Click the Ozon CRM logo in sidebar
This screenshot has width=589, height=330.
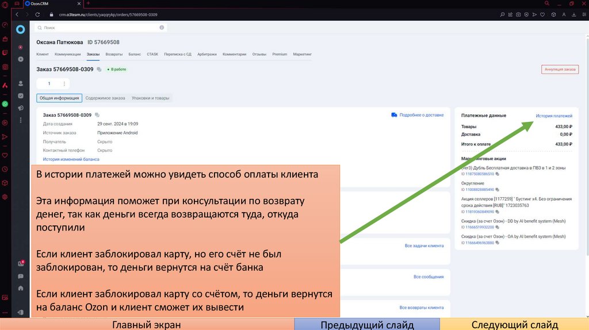20,29
